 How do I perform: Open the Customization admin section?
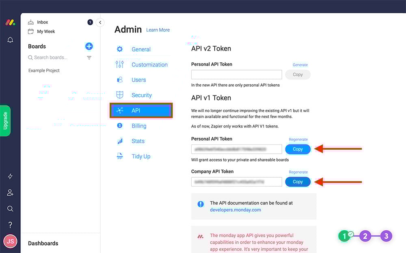coord(149,65)
